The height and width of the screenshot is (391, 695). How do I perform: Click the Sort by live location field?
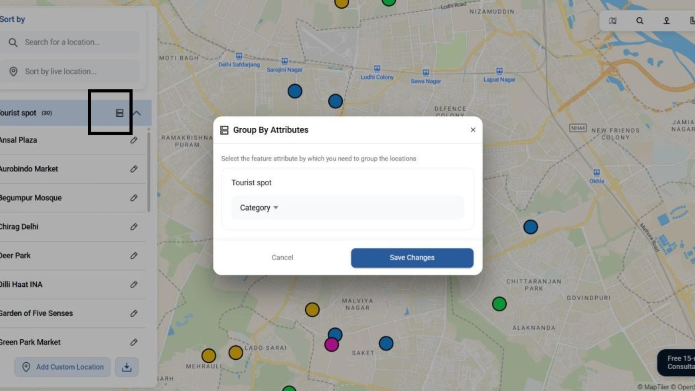point(74,71)
